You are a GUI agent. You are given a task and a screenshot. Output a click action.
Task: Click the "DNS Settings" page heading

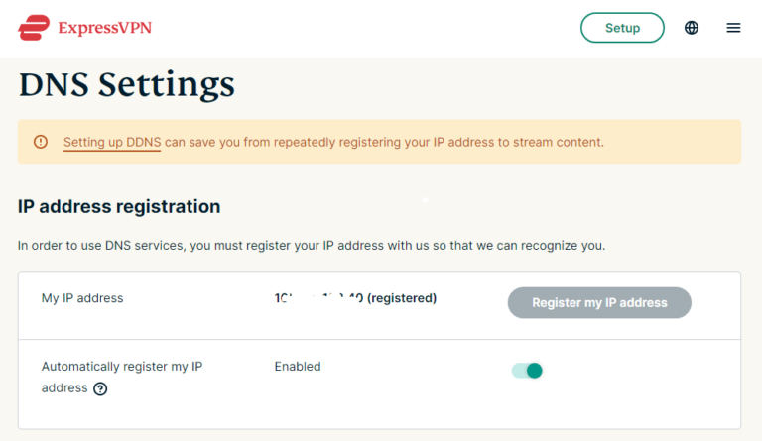click(x=126, y=84)
